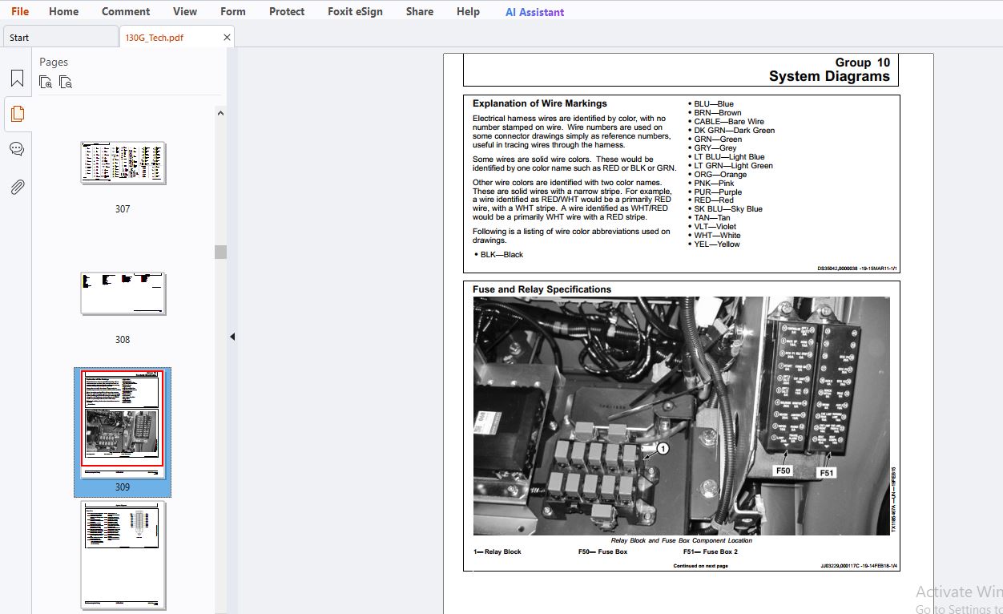
Task: Select page 307 thumbnail
Action: (x=123, y=163)
